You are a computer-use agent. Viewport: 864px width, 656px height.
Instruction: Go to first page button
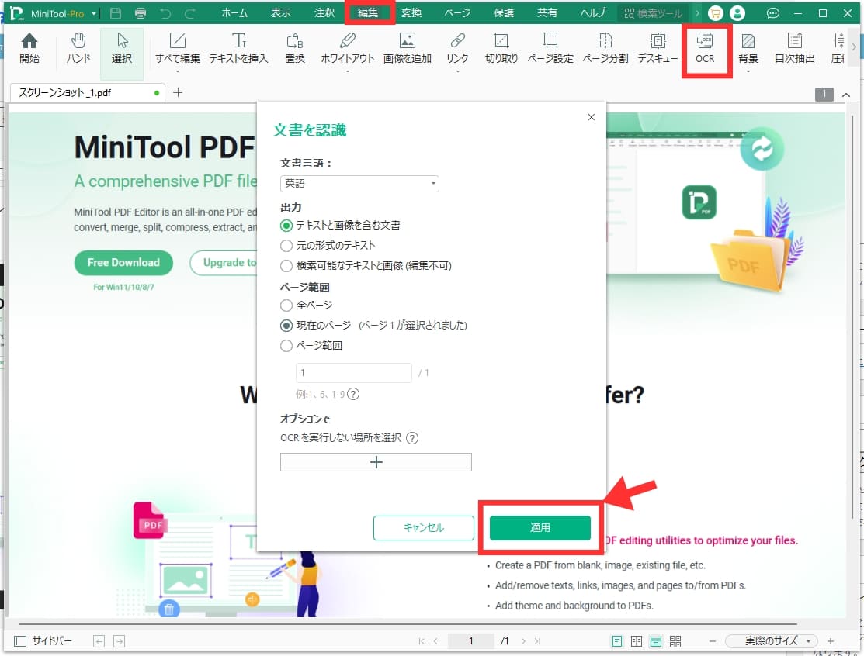tap(422, 640)
